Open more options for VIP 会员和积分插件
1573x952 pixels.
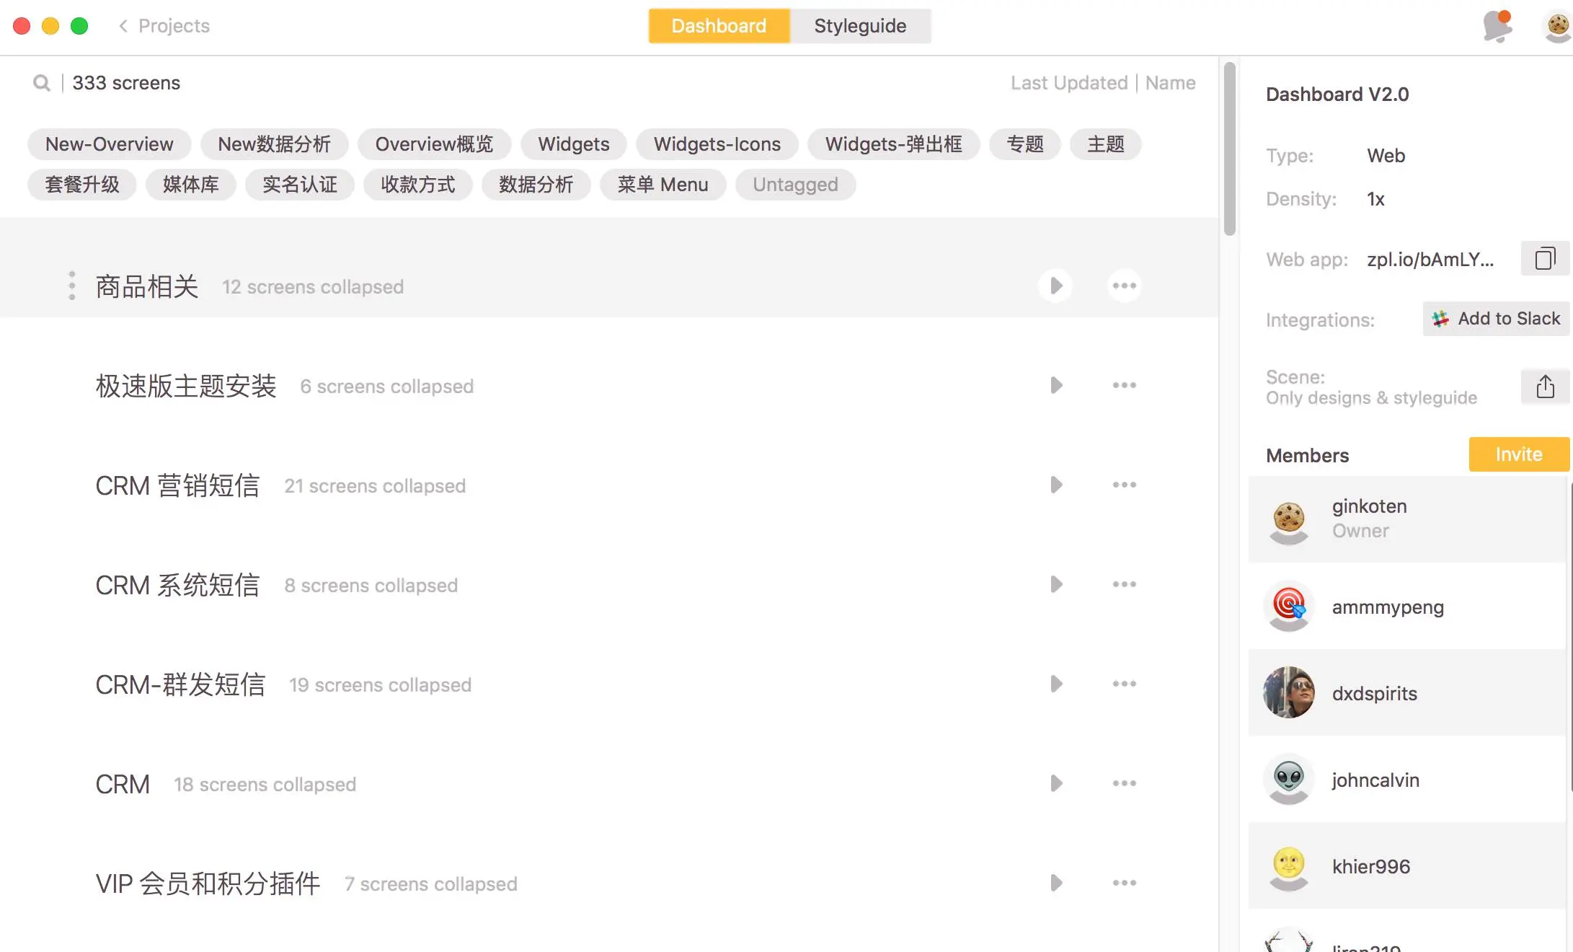[1124, 883]
